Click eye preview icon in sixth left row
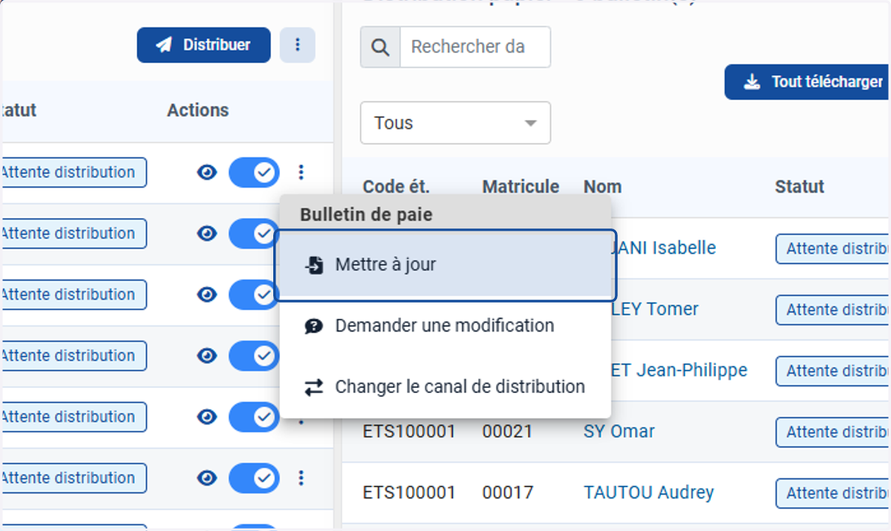This screenshot has height=531, width=891. pos(207,478)
